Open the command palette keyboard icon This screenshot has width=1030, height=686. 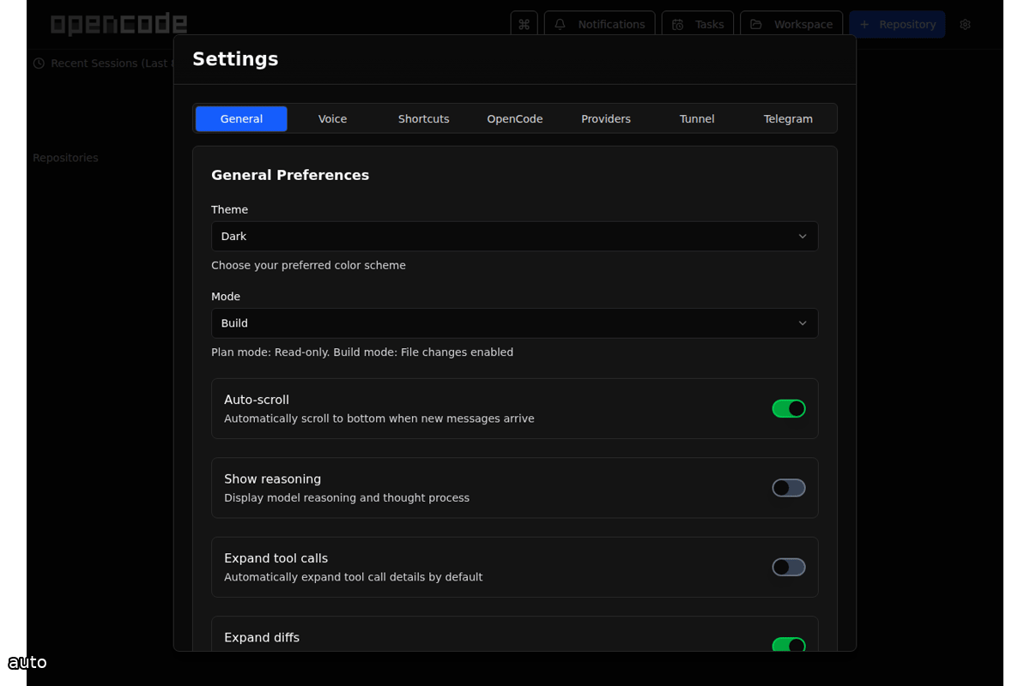click(x=524, y=24)
